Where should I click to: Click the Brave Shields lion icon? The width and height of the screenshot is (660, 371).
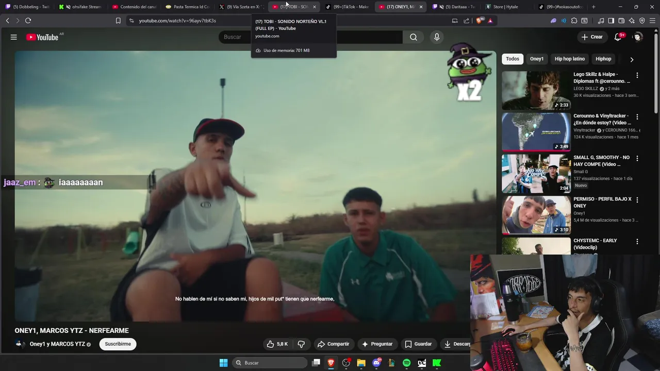coord(480,21)
